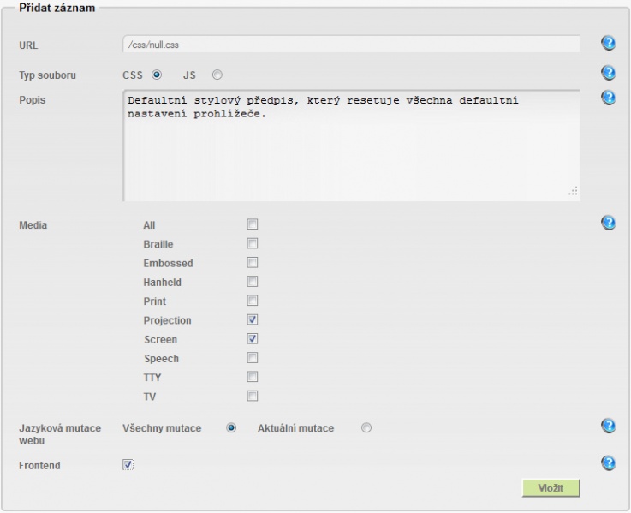Click the 'All' media label
The image size is (631, 513).
[149, 225]
